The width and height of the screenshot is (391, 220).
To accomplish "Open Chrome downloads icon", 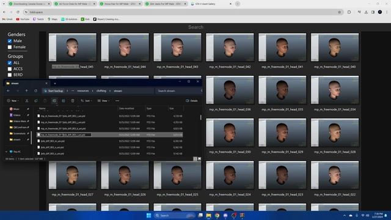I will tap(366, 12).
